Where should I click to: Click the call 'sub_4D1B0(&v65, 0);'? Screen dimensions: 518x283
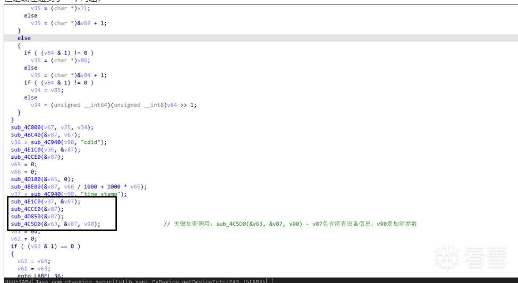tap(43, 179)
